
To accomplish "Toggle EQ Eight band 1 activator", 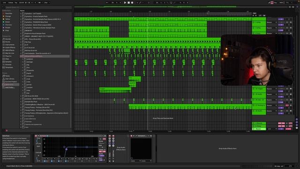I will point(45,161).
